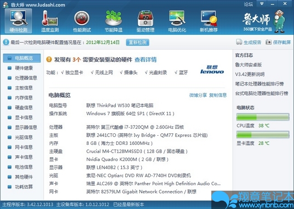The height and width of the screenshot is (209, 294).
Task: Click the Windows 7 旗舰版 OS text
Action: point(130,114)
